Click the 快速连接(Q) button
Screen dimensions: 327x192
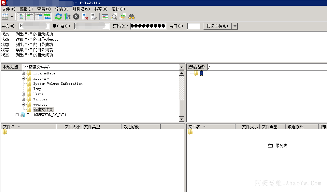[x=217, y=26]
